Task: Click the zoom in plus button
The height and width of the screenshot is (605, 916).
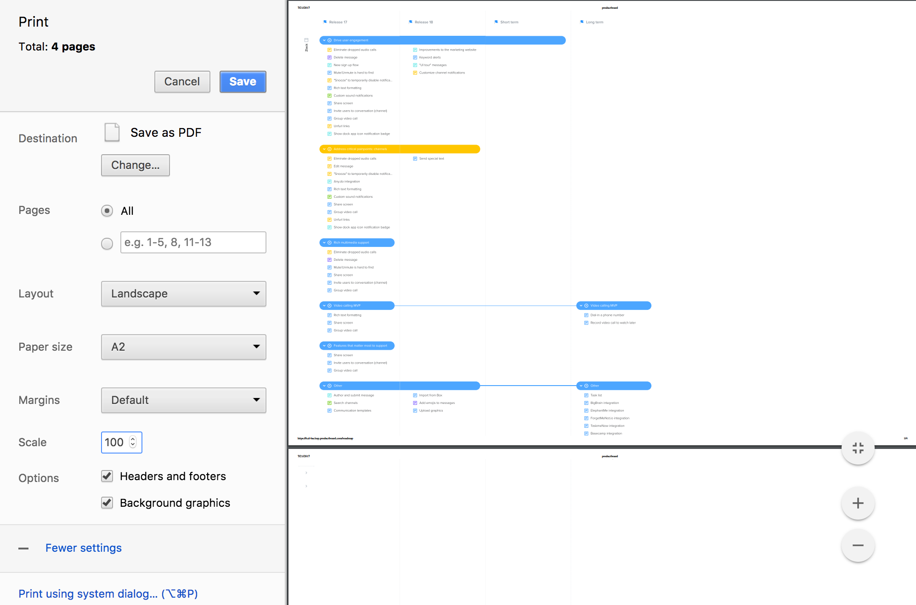Action: tap(858, 503)
